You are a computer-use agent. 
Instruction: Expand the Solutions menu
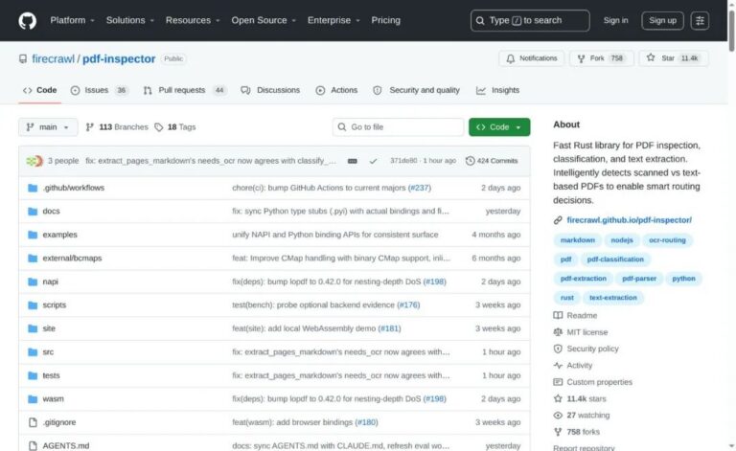pyautogui.click(x=130, y=21)
